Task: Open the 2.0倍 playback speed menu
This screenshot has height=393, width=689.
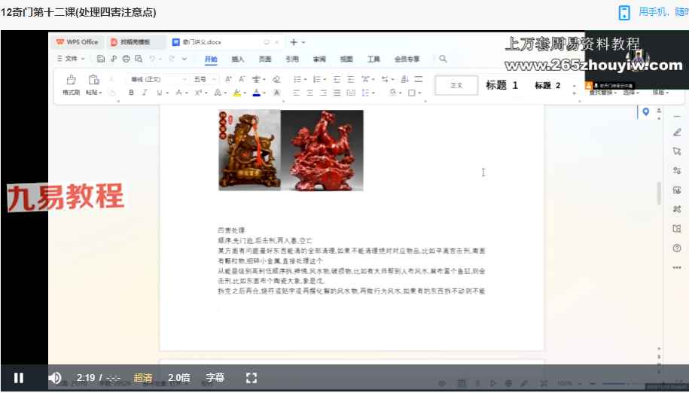Action: (x=179, y=378)
